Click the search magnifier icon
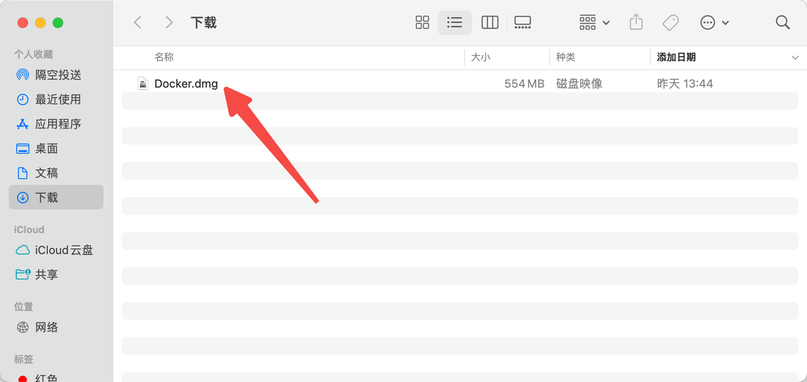The height and width of the screenshot is (382, 807). [782, 23]
